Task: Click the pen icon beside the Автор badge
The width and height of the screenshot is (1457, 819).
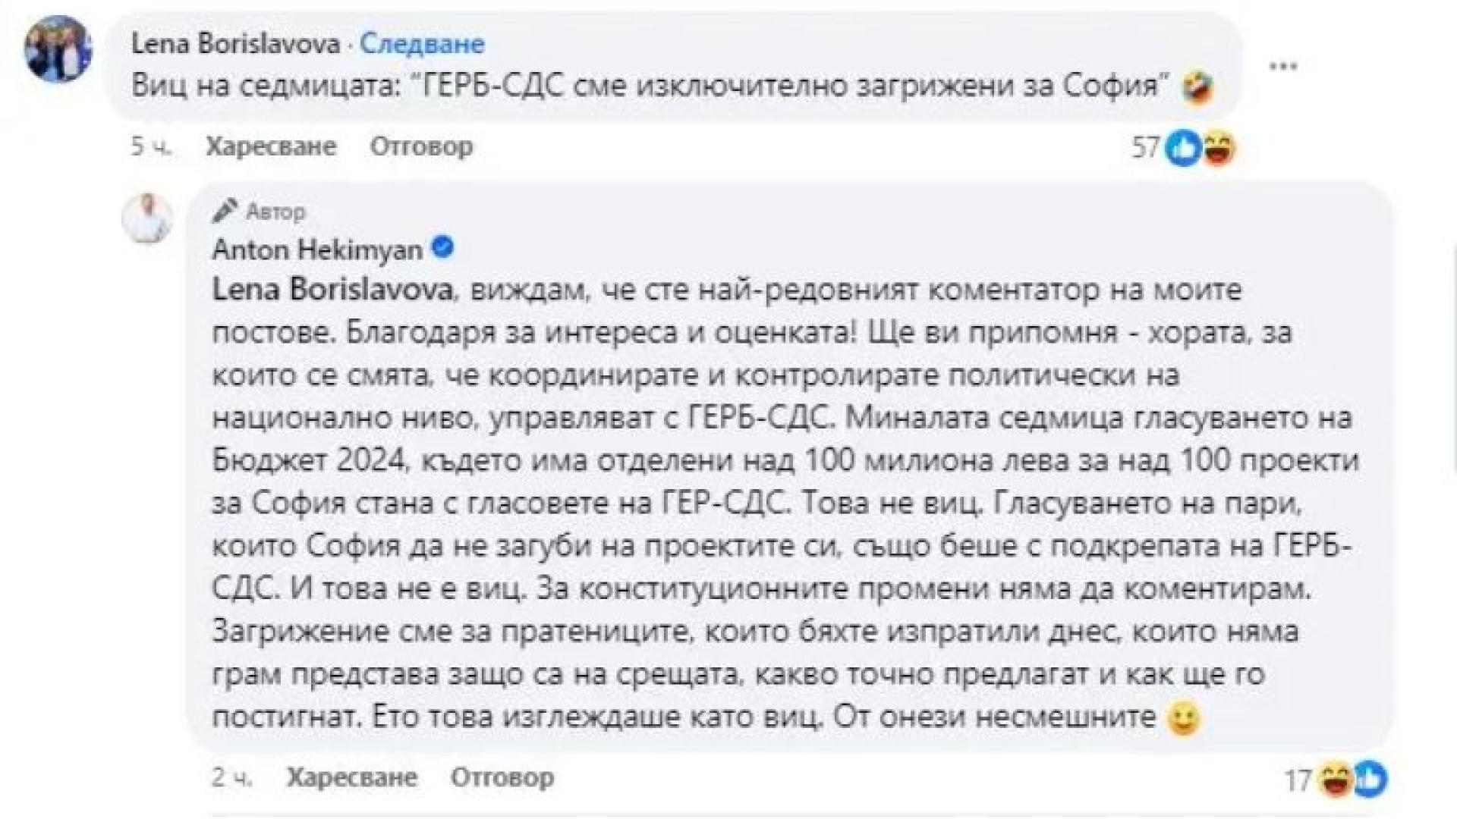Action: (225, 211)
